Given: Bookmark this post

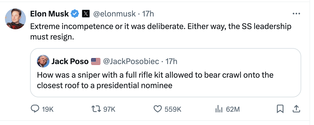Looking at the screenshot, I should 280,109.
